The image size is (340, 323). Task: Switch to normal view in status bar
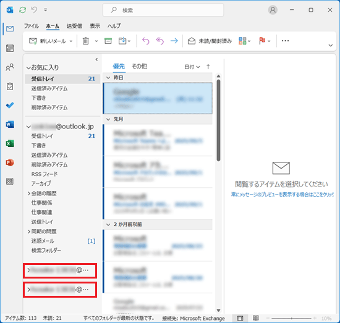tap(240, 318)
